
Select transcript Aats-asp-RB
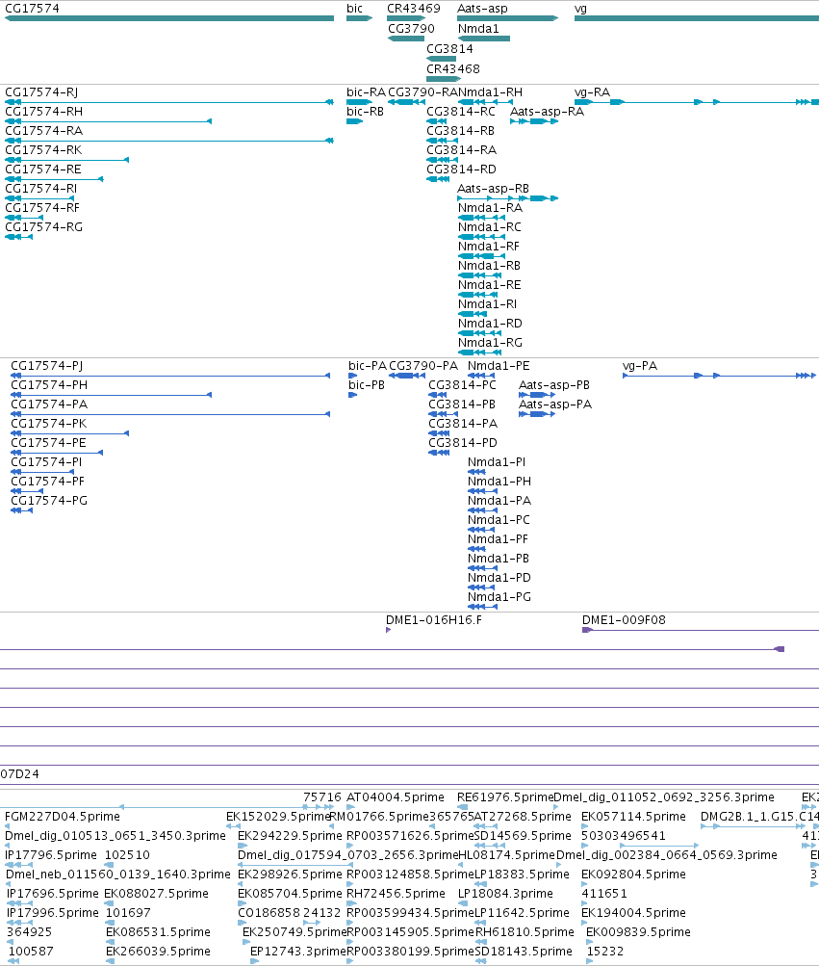click(508, 198)
